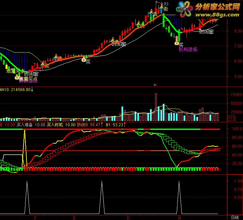Click the 40.00 indicator axis label

pyautogui.click(x=237, y=155)
